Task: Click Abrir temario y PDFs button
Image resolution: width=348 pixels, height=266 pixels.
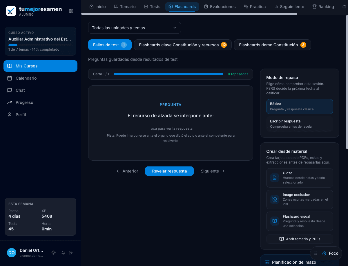Action: tap(300, 239)
